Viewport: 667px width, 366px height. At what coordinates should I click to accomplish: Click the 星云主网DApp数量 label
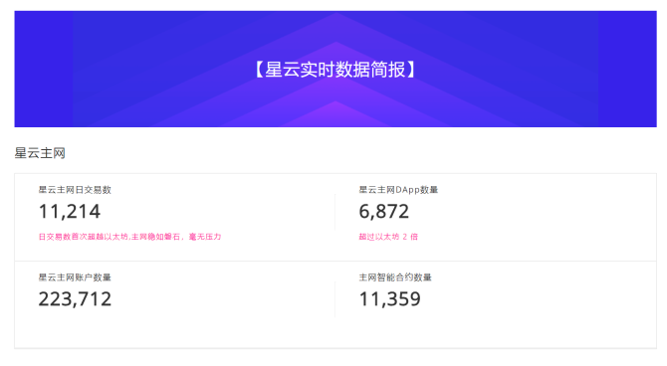point(398,190)
